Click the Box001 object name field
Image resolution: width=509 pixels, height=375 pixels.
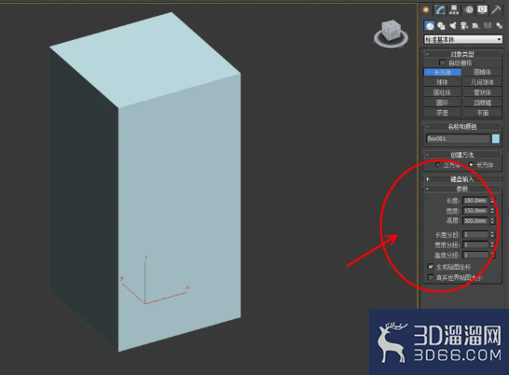(x=458, y=139)
